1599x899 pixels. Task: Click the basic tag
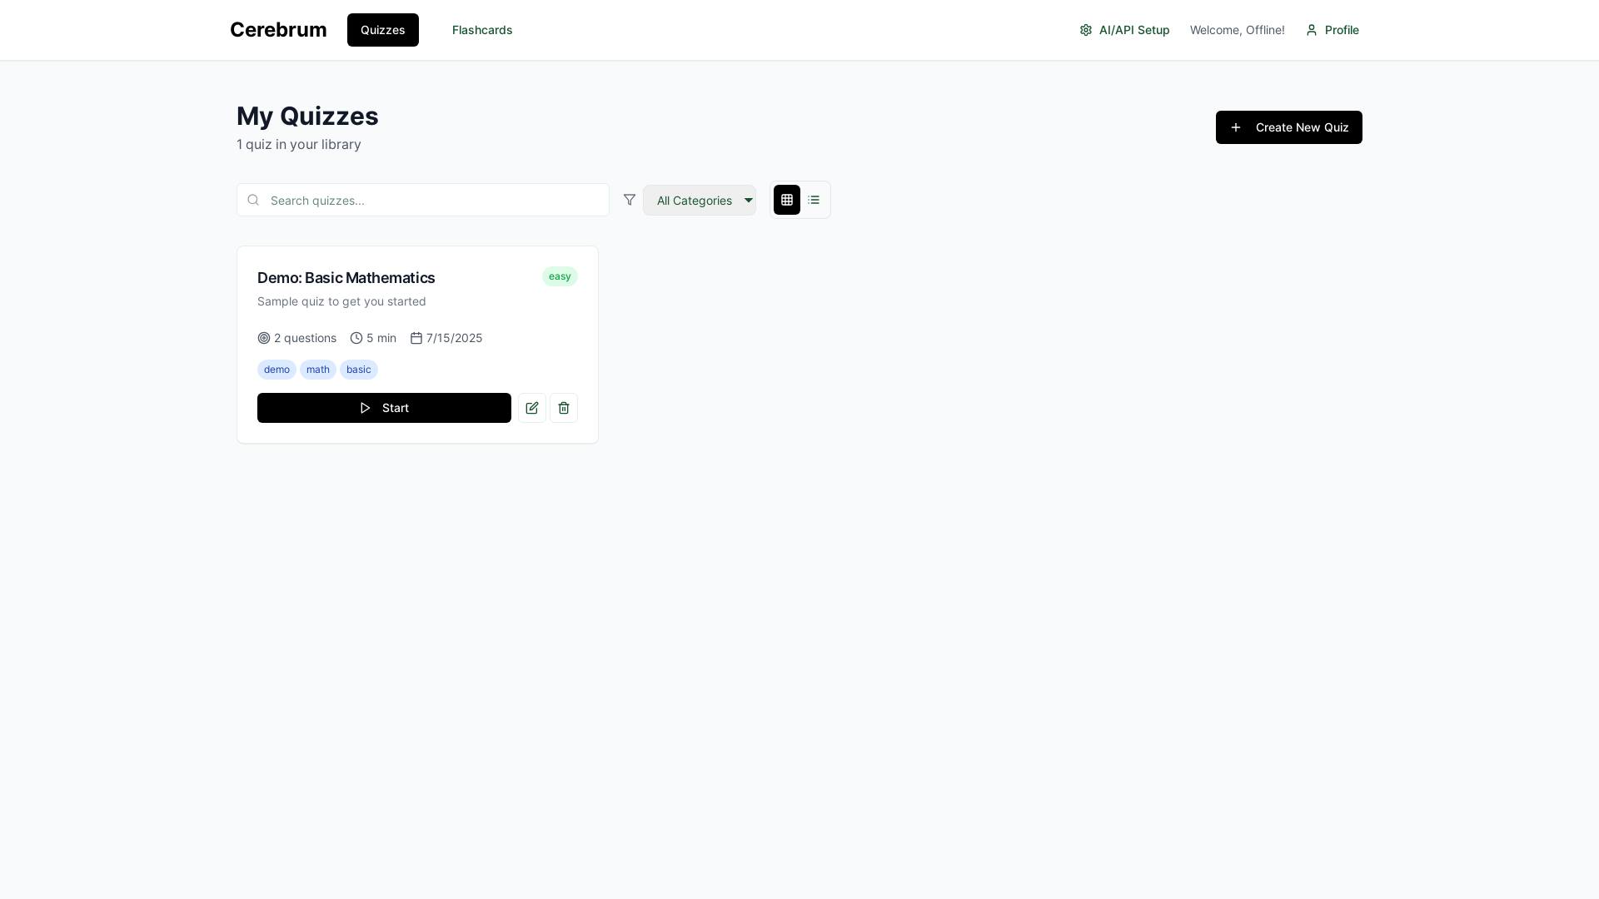(x=359, y=370)
